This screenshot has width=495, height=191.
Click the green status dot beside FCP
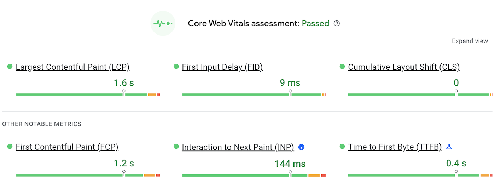[x=10, y=147]
